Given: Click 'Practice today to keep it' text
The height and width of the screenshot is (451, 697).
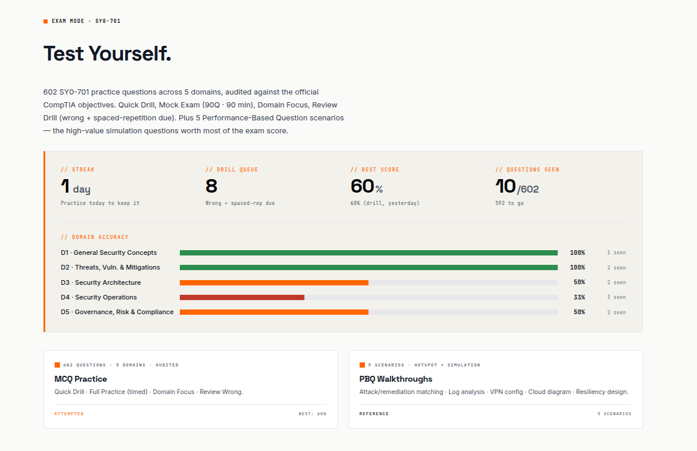Looking at the screenshot, I should tap(100, 203).
